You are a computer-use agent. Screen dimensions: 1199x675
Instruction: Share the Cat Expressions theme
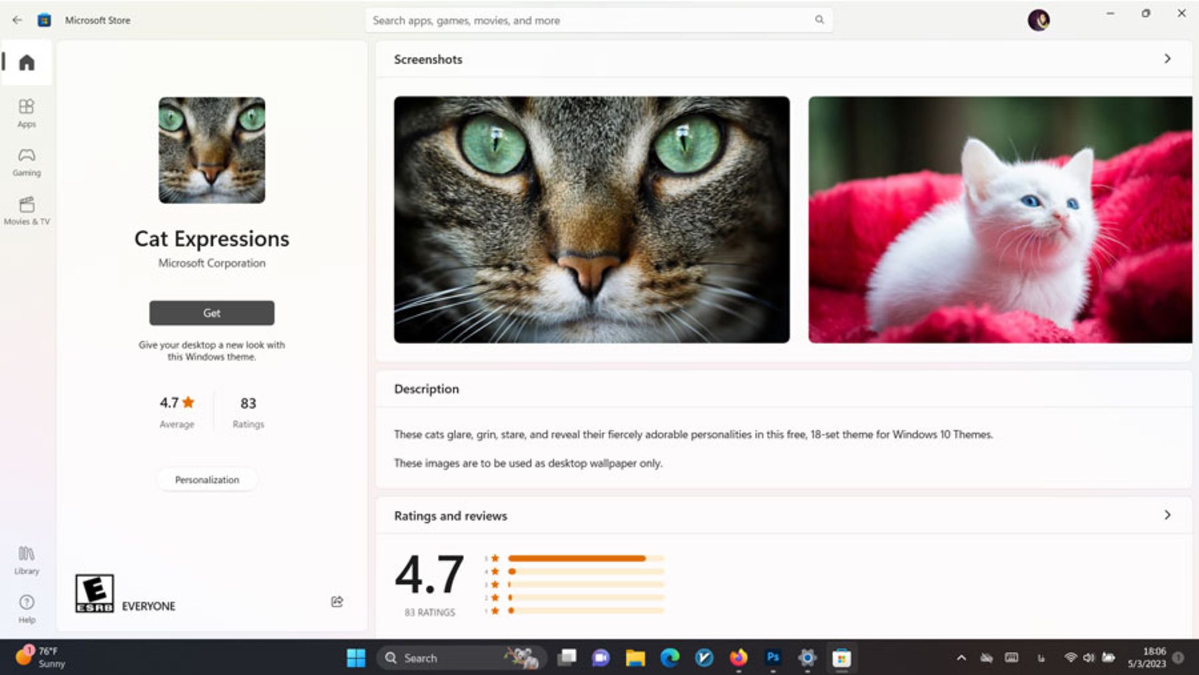(x=337, y=601)
